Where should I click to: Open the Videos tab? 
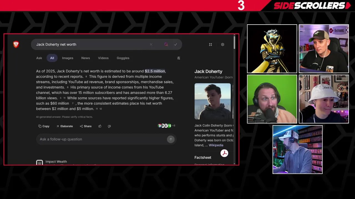(x=103, y=58)
